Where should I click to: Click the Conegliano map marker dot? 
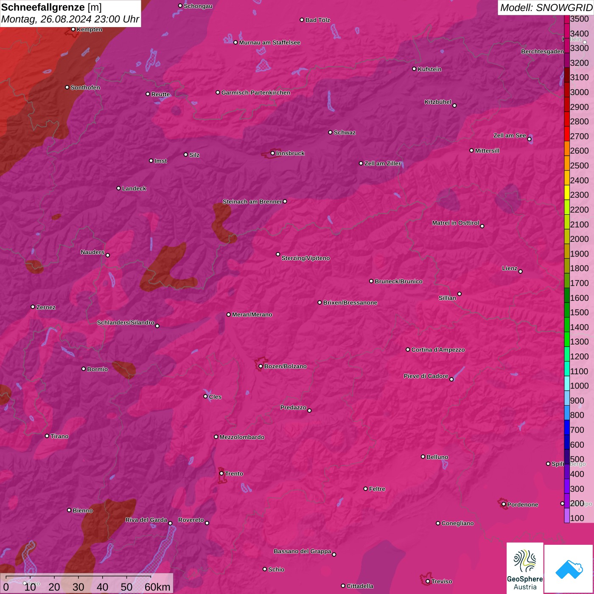coord(438,523)
